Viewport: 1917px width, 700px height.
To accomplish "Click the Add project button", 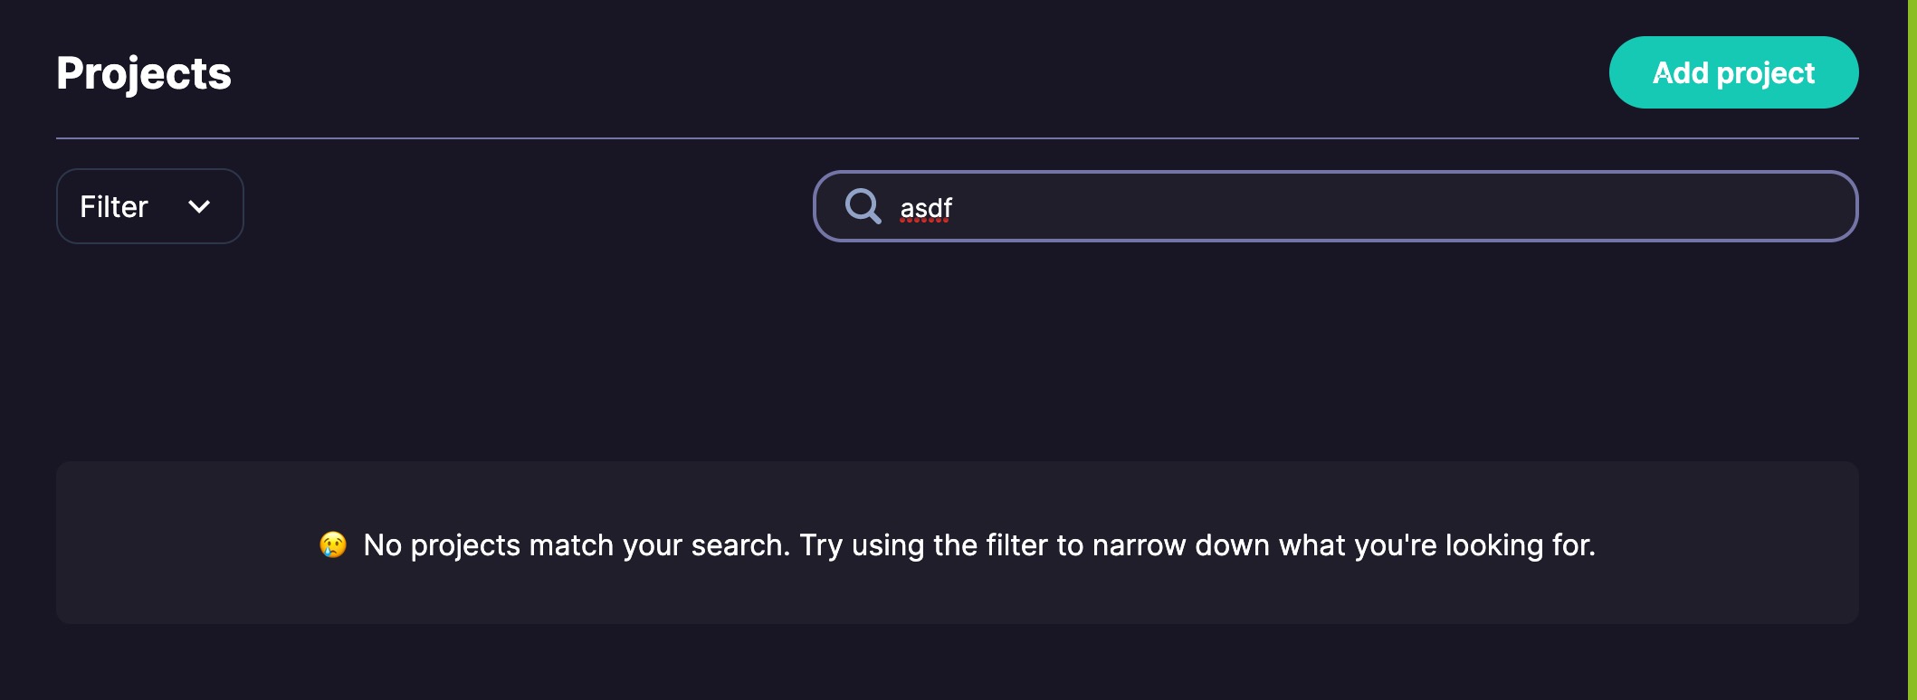I will pos(1733,72).
